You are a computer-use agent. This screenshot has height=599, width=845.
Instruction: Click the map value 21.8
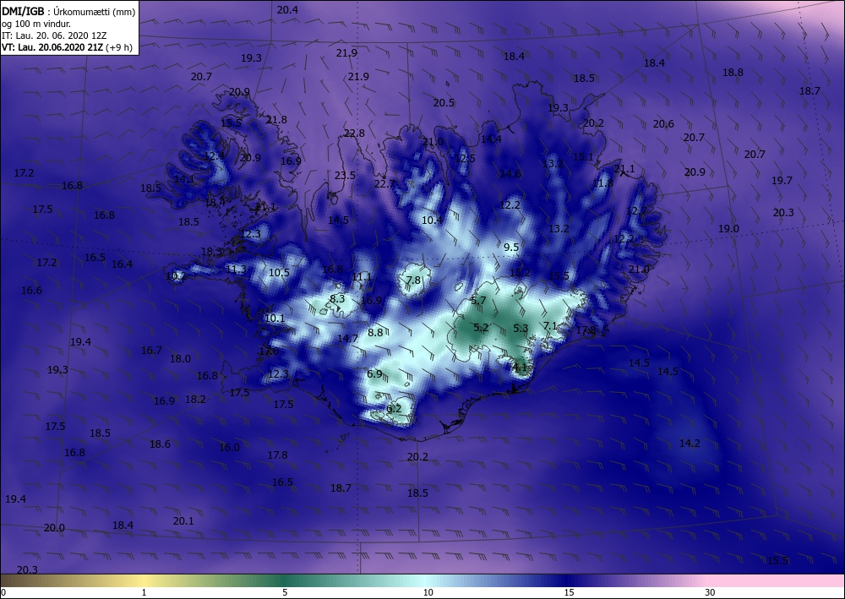pyautogui.click(x=276, y=120)
